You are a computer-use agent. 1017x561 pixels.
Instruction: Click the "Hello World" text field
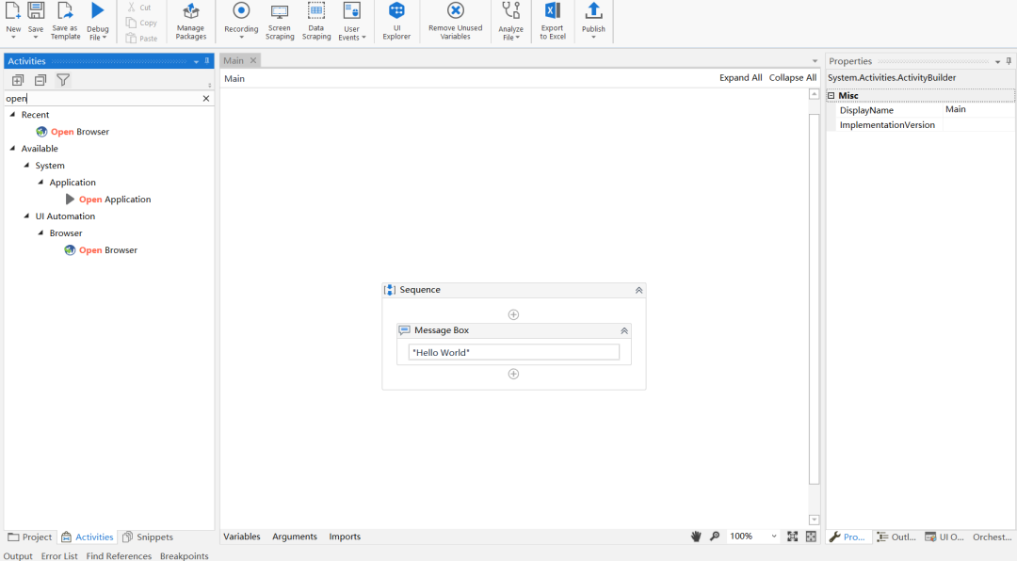click(x=514, y=352)
